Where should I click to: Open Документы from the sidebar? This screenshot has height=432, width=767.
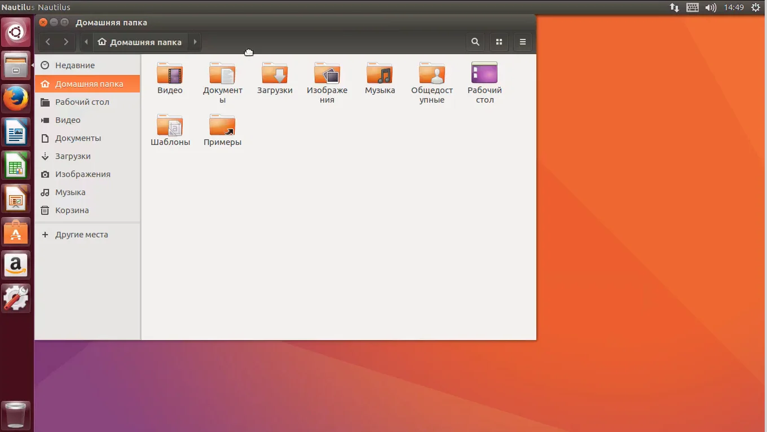click(78, 138)
